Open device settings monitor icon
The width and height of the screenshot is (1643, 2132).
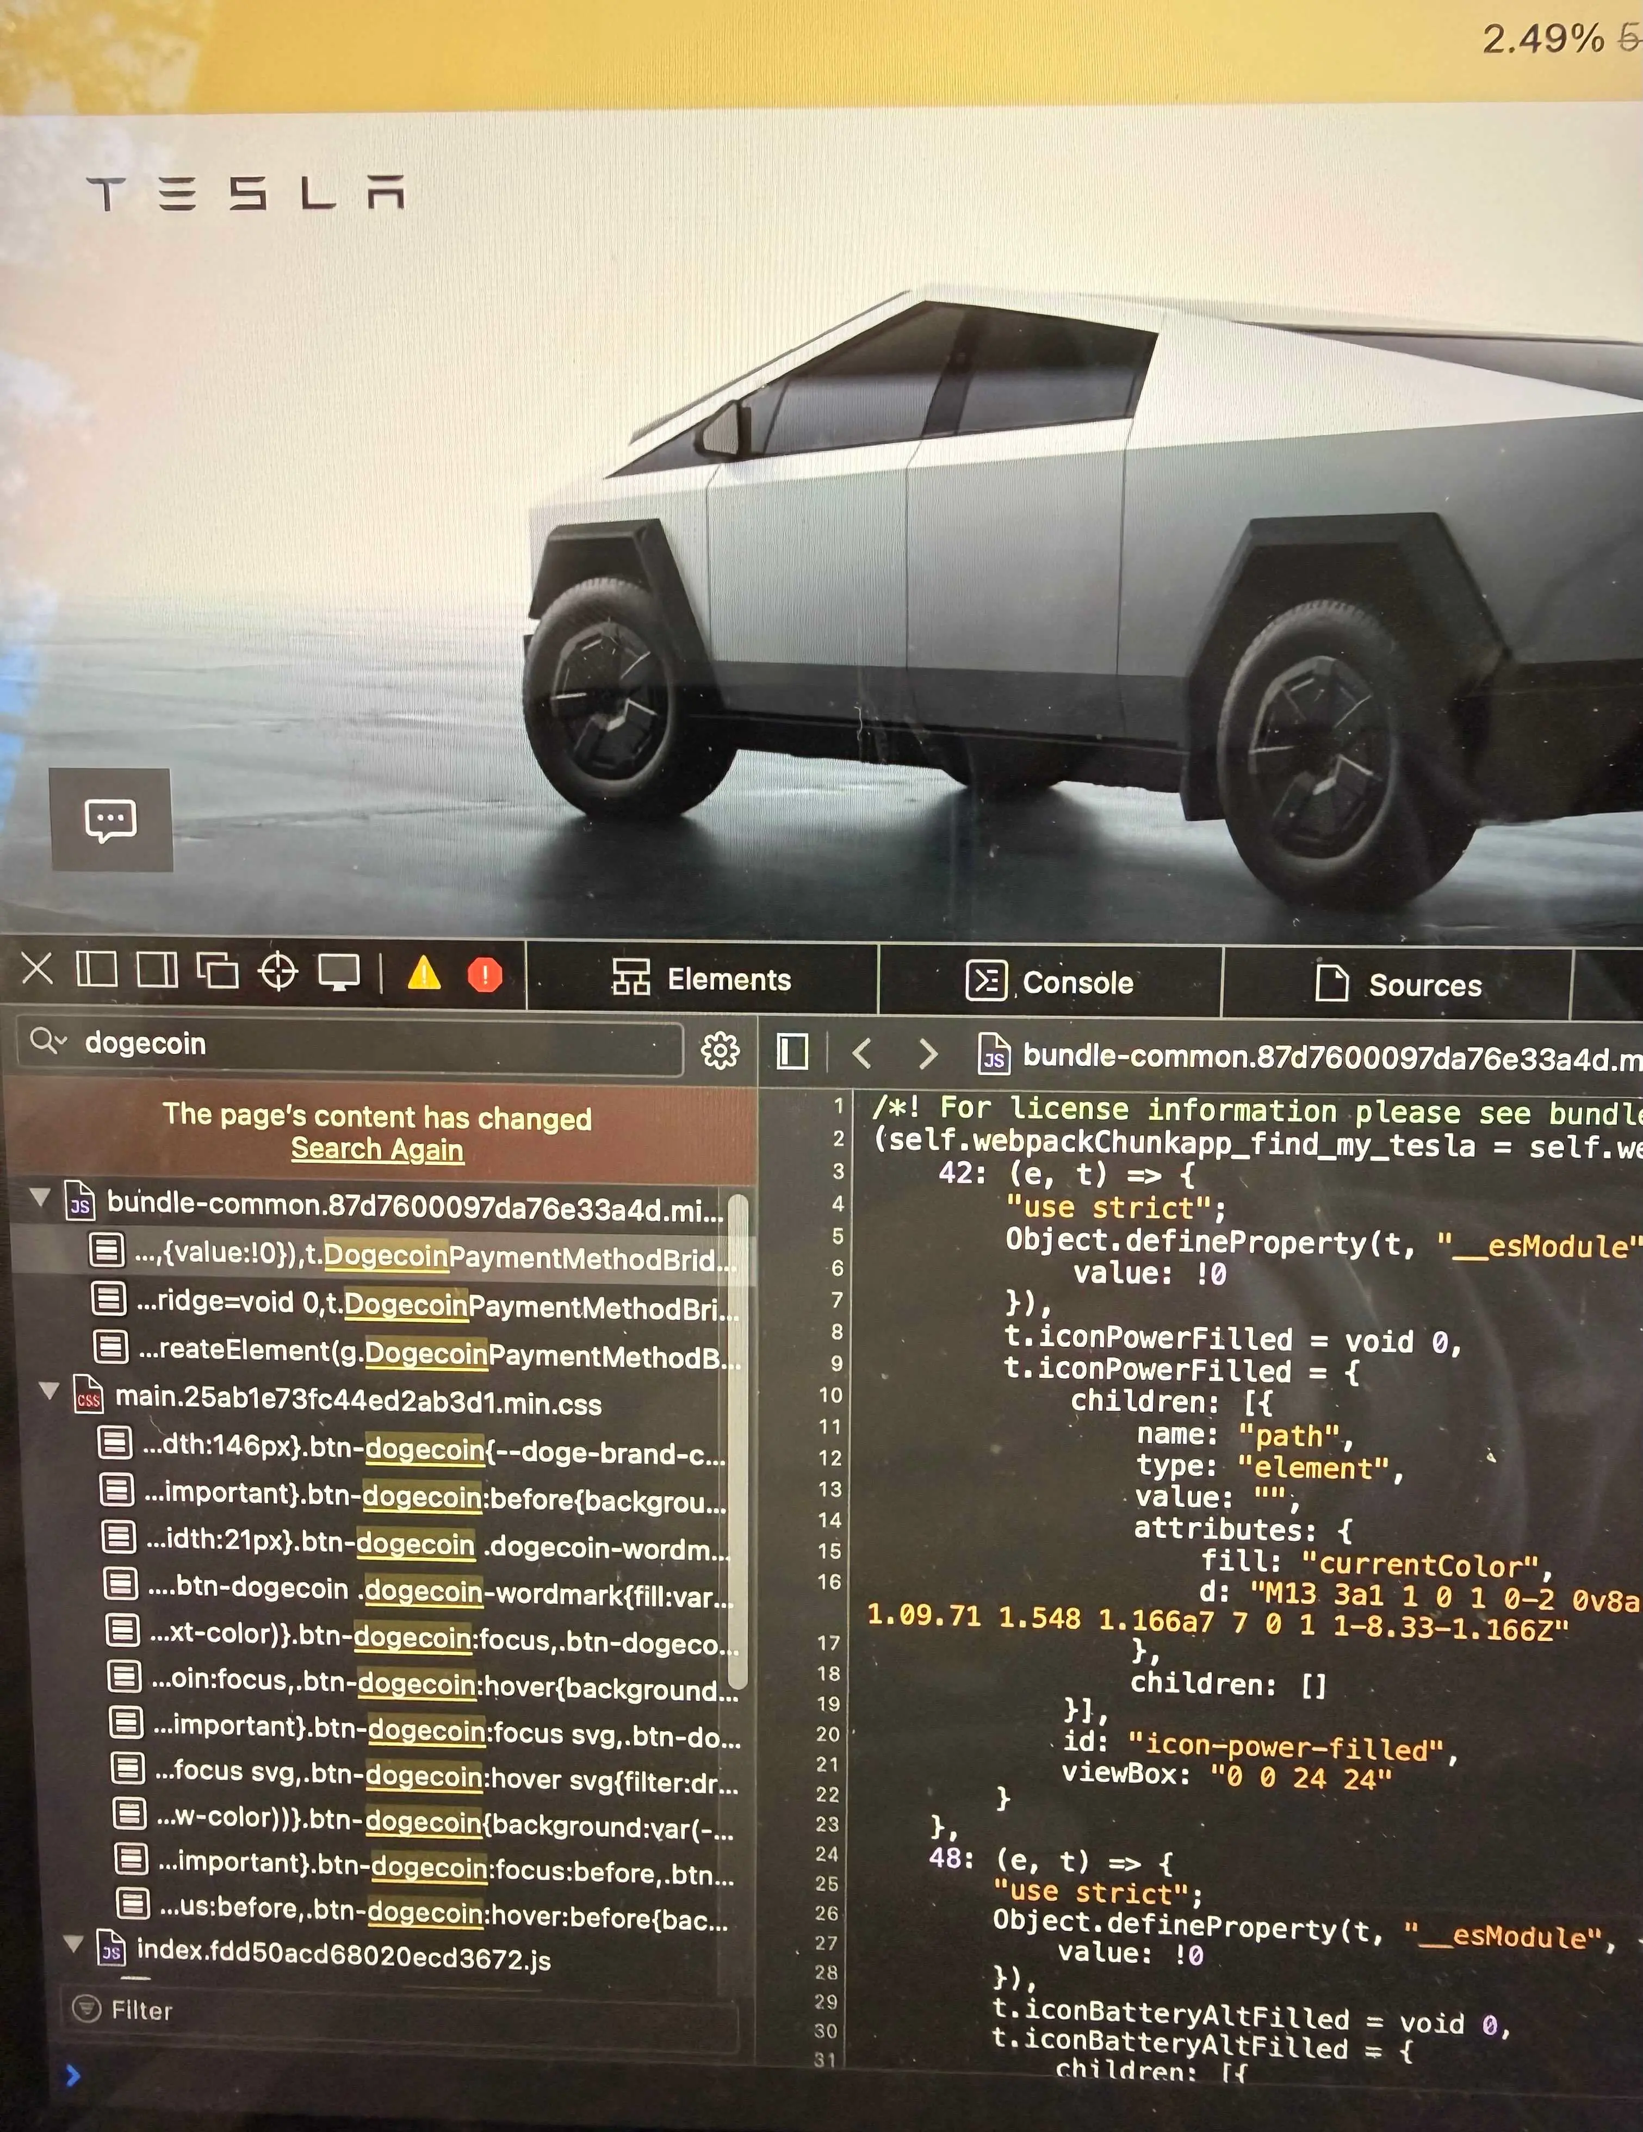(339, 972)
